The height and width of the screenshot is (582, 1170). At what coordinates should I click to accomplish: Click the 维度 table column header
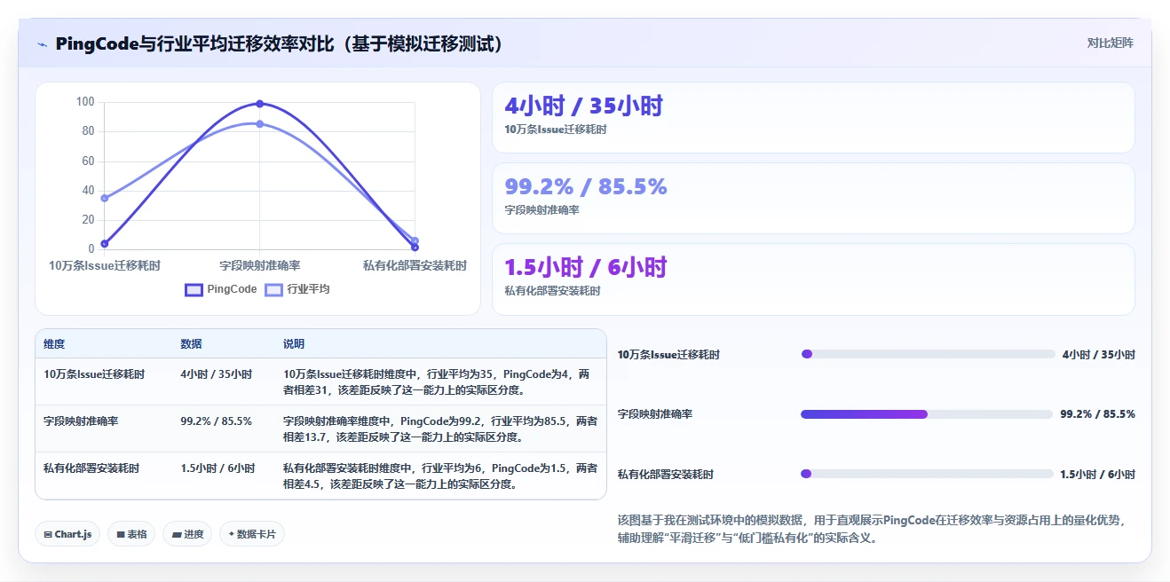pos(54,344)
